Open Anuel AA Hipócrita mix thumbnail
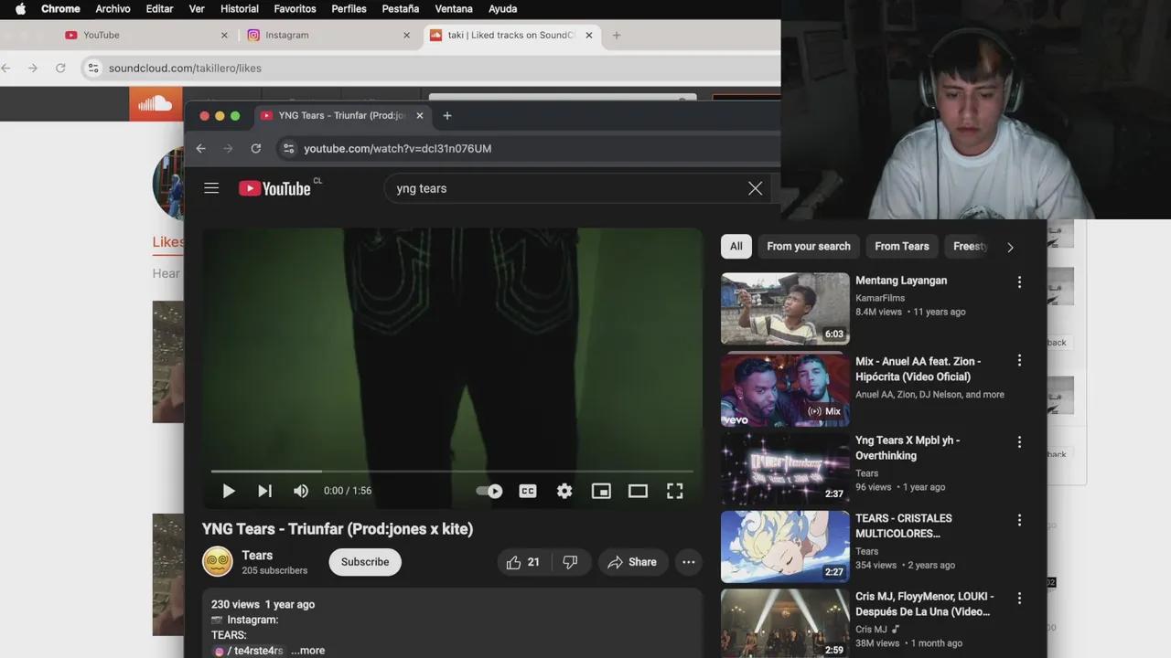 785,390
